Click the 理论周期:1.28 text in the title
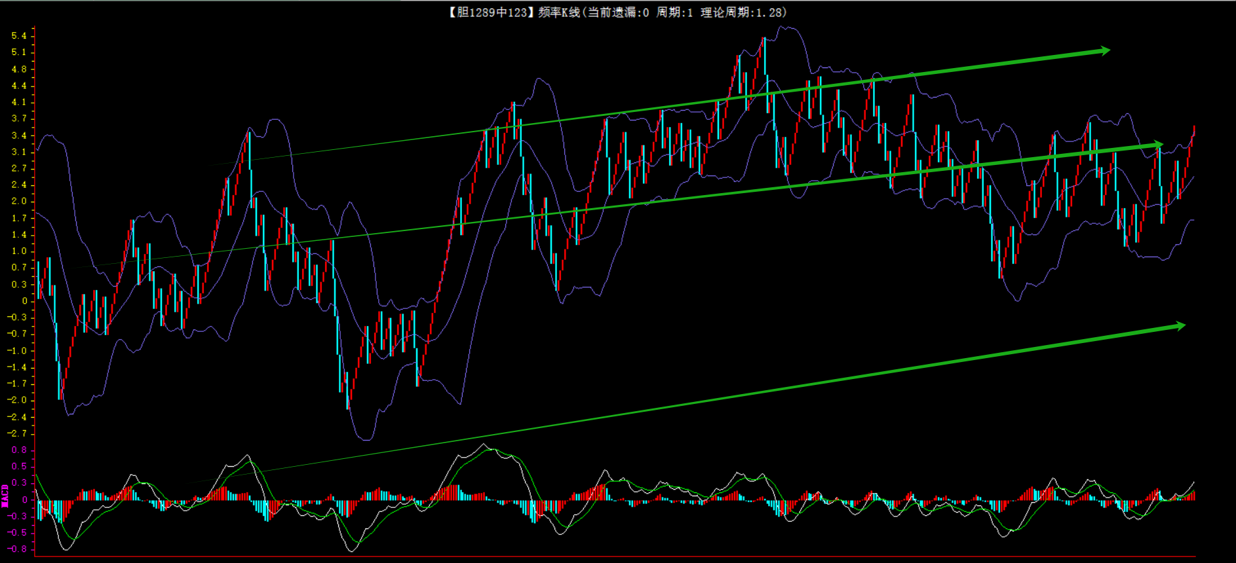This screenshot has height=563, width=1236. tap(743, 12)
